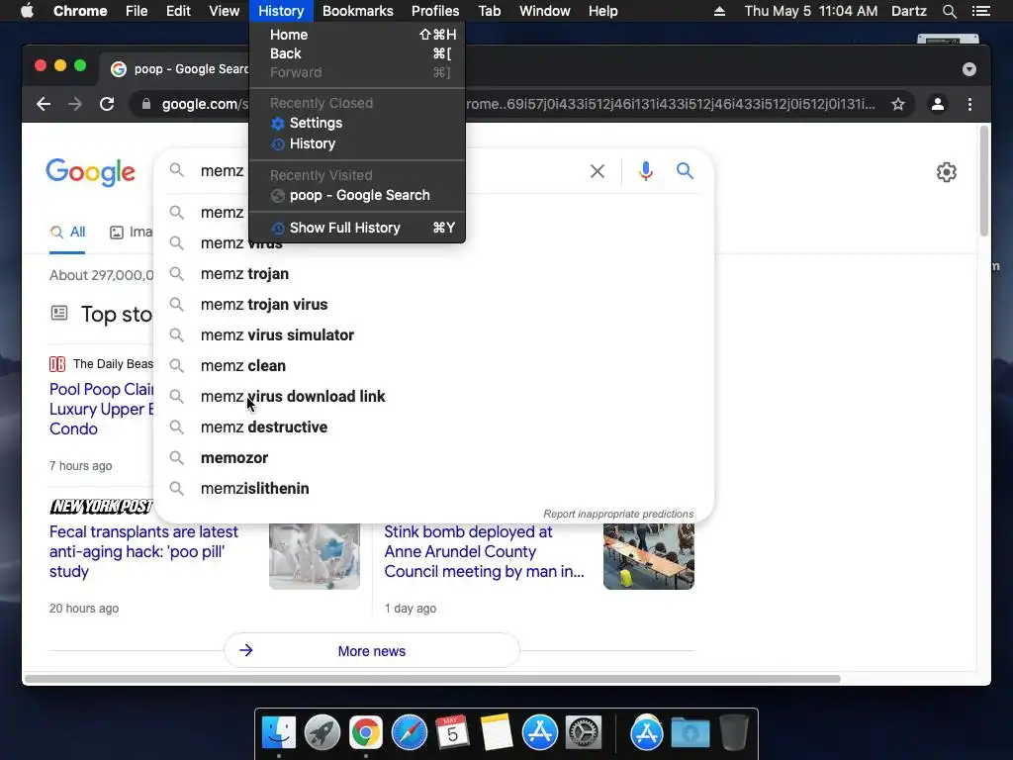Open the Control Center list icon in menu bar
Screen dimensions: 1013x760
[x=980, y=11]
